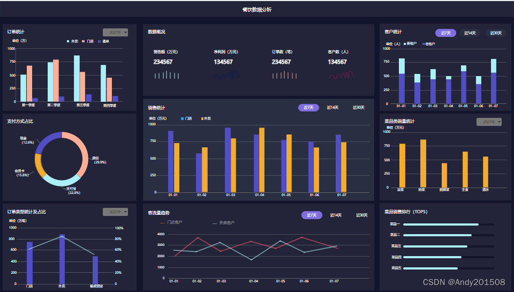
Task: Select 近30天 tab in 客户统计 panel
Action: tap(496, 33)
